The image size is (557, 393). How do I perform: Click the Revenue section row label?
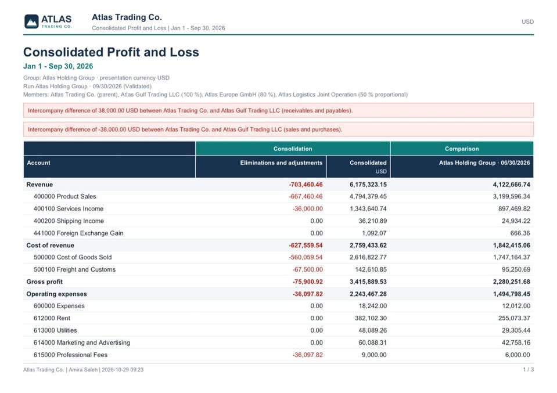pos(39,185)
